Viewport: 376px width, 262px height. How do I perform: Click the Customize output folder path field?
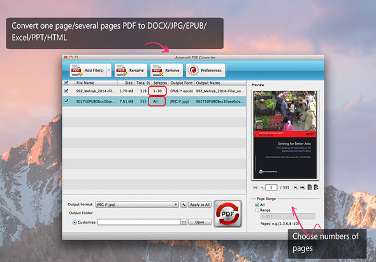(x=139, y=222)
